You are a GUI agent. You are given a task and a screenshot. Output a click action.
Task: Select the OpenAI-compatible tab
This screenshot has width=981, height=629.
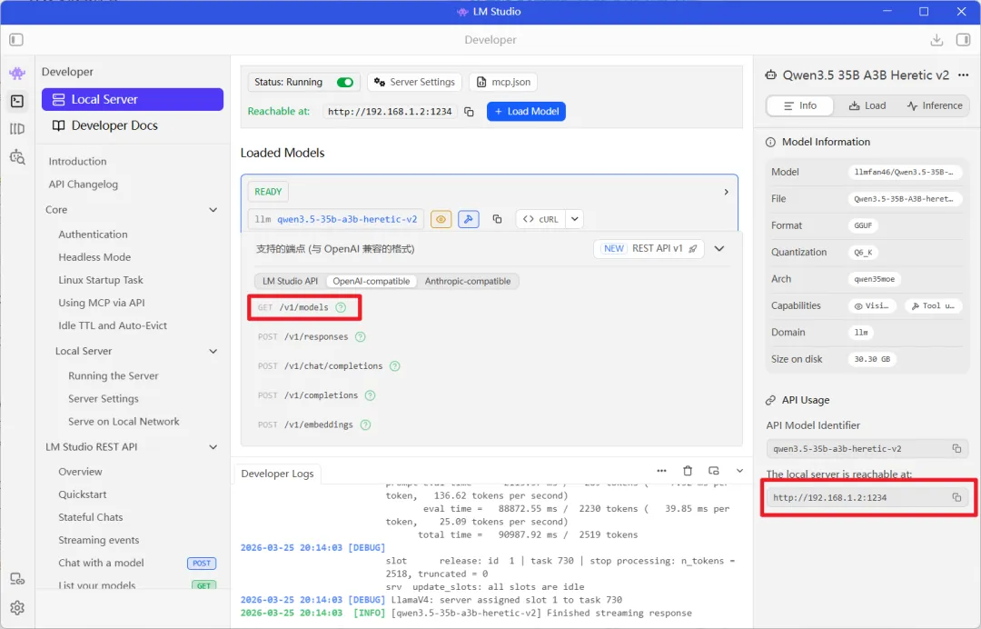pos(371,281)
